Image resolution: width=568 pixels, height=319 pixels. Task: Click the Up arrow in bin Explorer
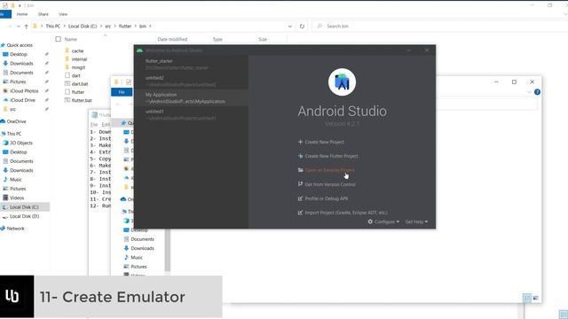click(26, 27)
